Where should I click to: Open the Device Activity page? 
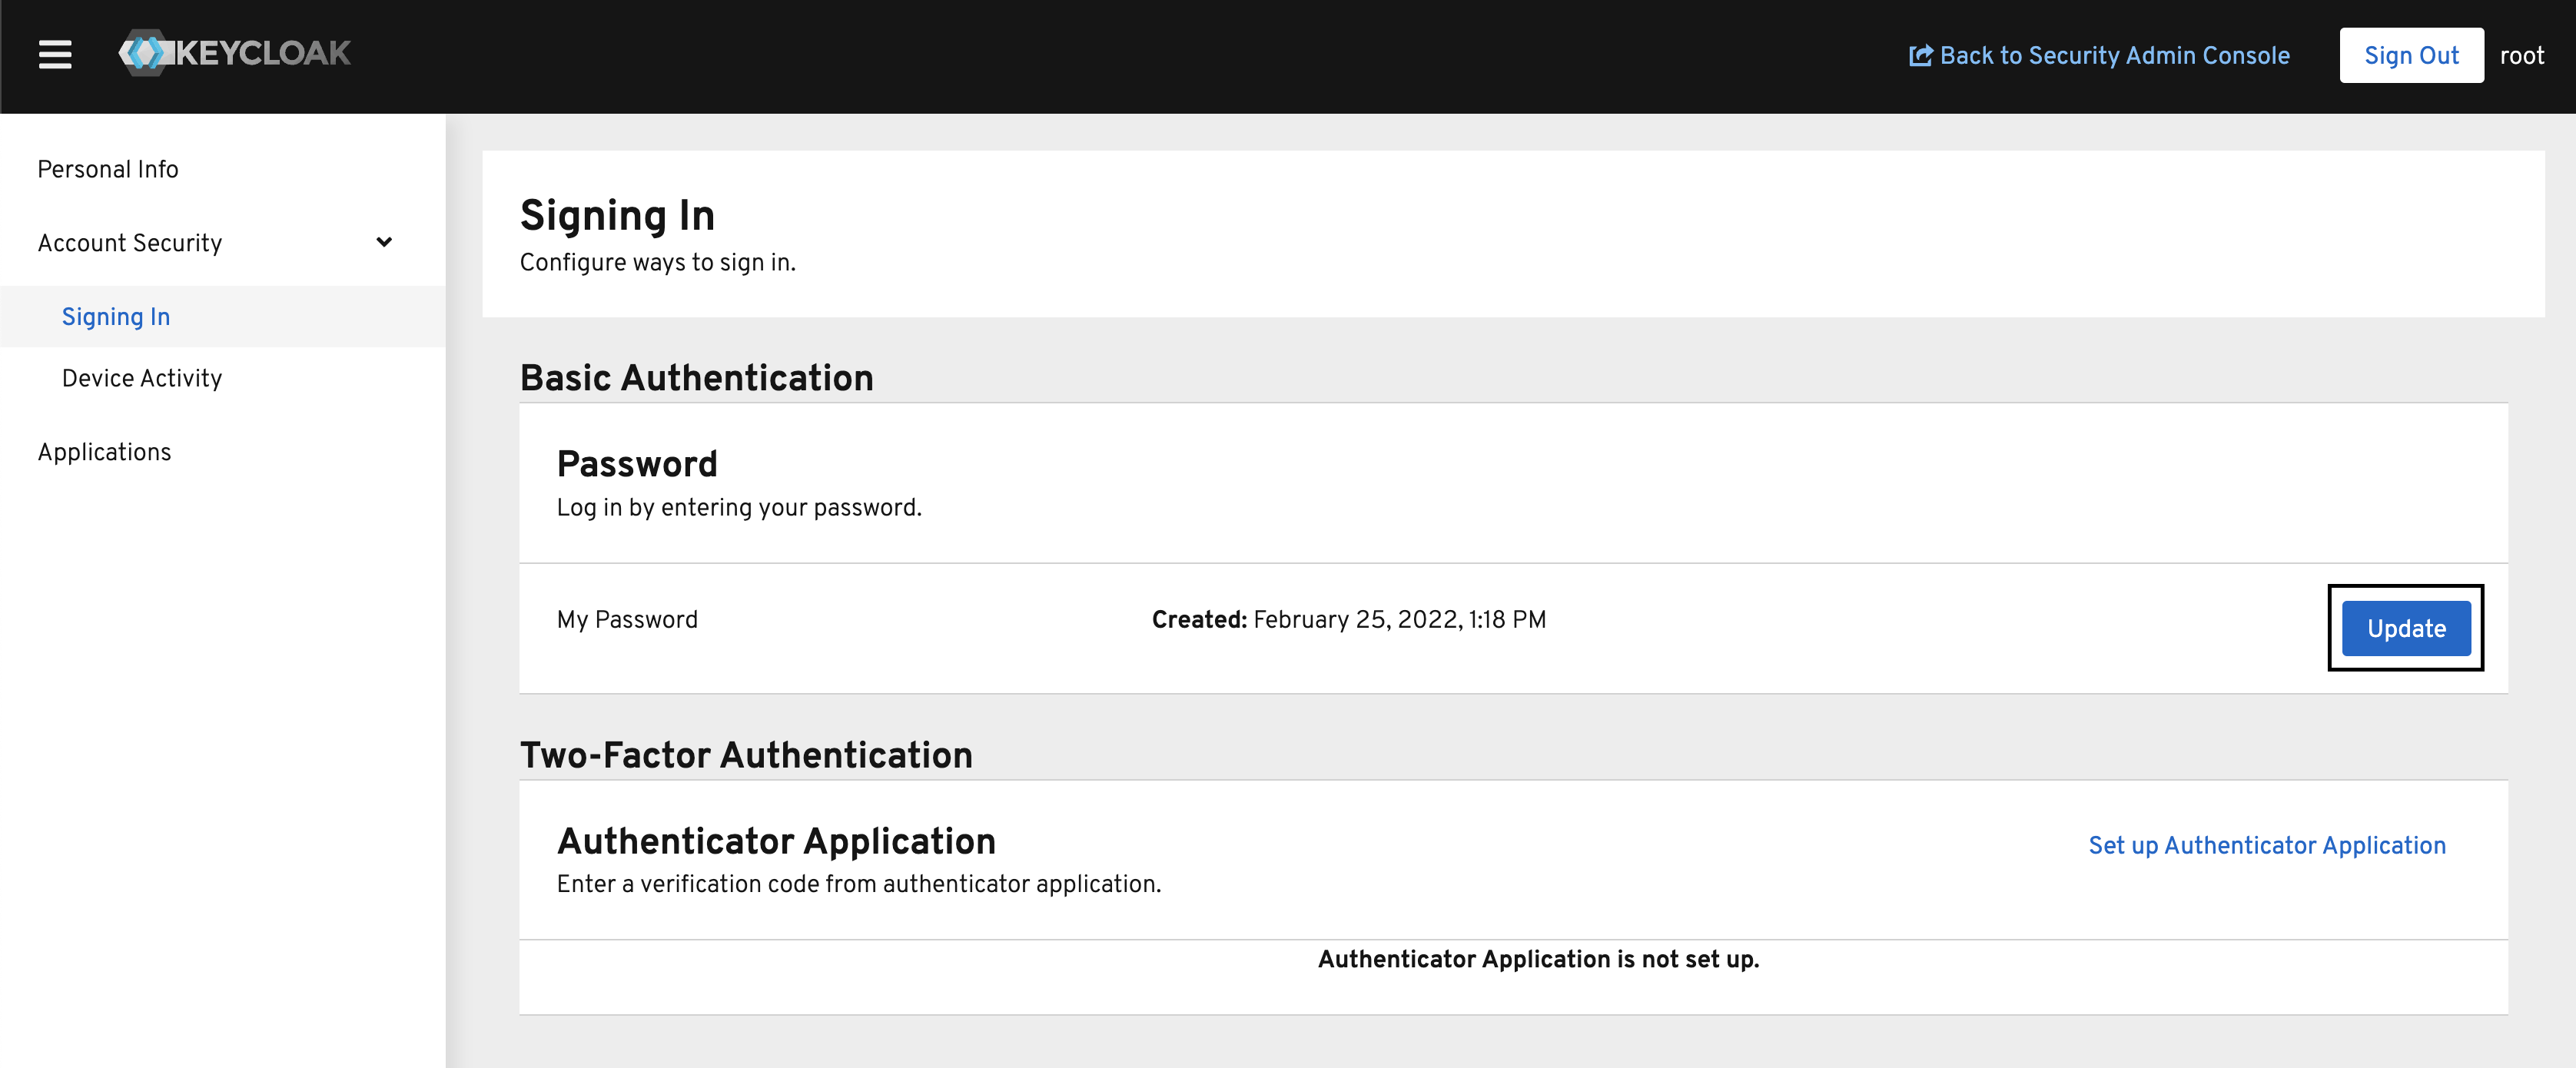pos(141,378)
